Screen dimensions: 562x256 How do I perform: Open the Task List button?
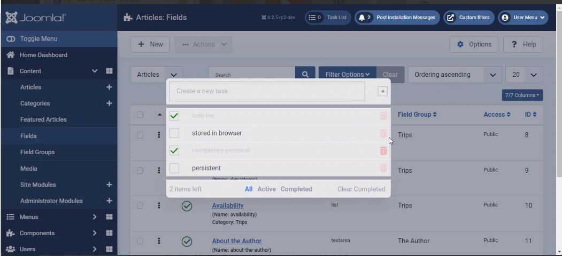tap(328, 18)
